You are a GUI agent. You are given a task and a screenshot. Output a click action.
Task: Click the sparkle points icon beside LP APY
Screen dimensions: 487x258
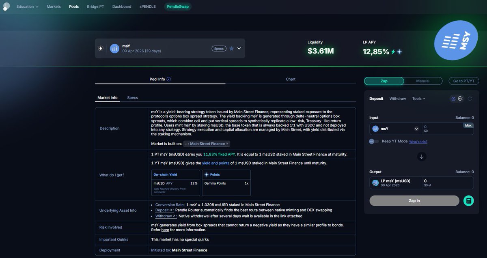click(x=399, y=52)
